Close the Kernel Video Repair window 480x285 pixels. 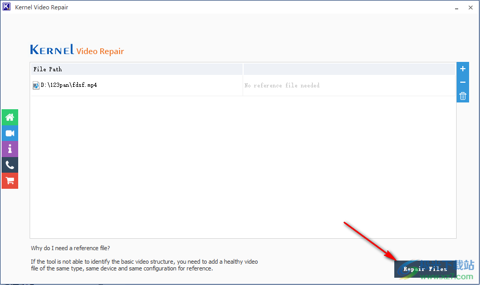(471, 8)
